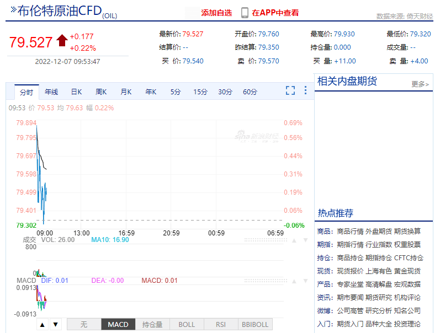Open the 研究分析 link

pos(379,310)
